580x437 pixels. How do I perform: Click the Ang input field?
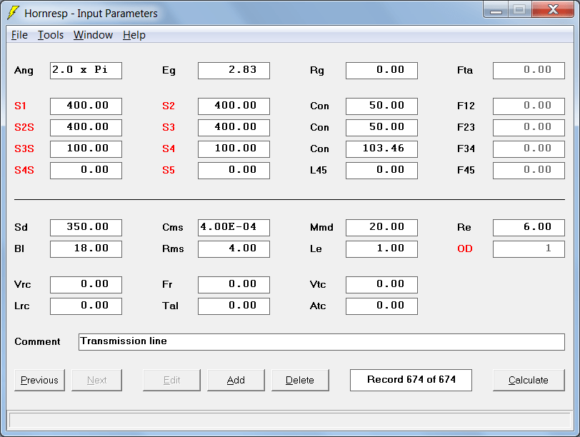86,71
